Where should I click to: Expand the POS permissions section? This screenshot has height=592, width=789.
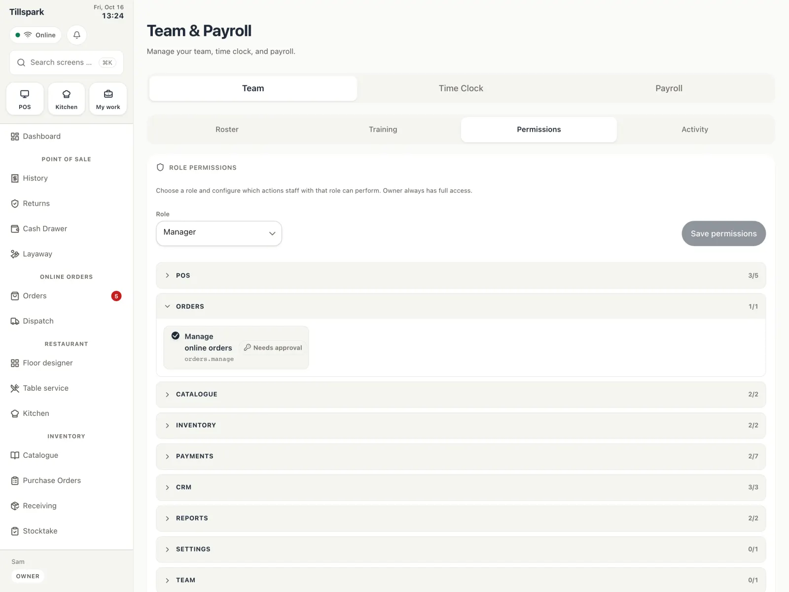point(461,275)
